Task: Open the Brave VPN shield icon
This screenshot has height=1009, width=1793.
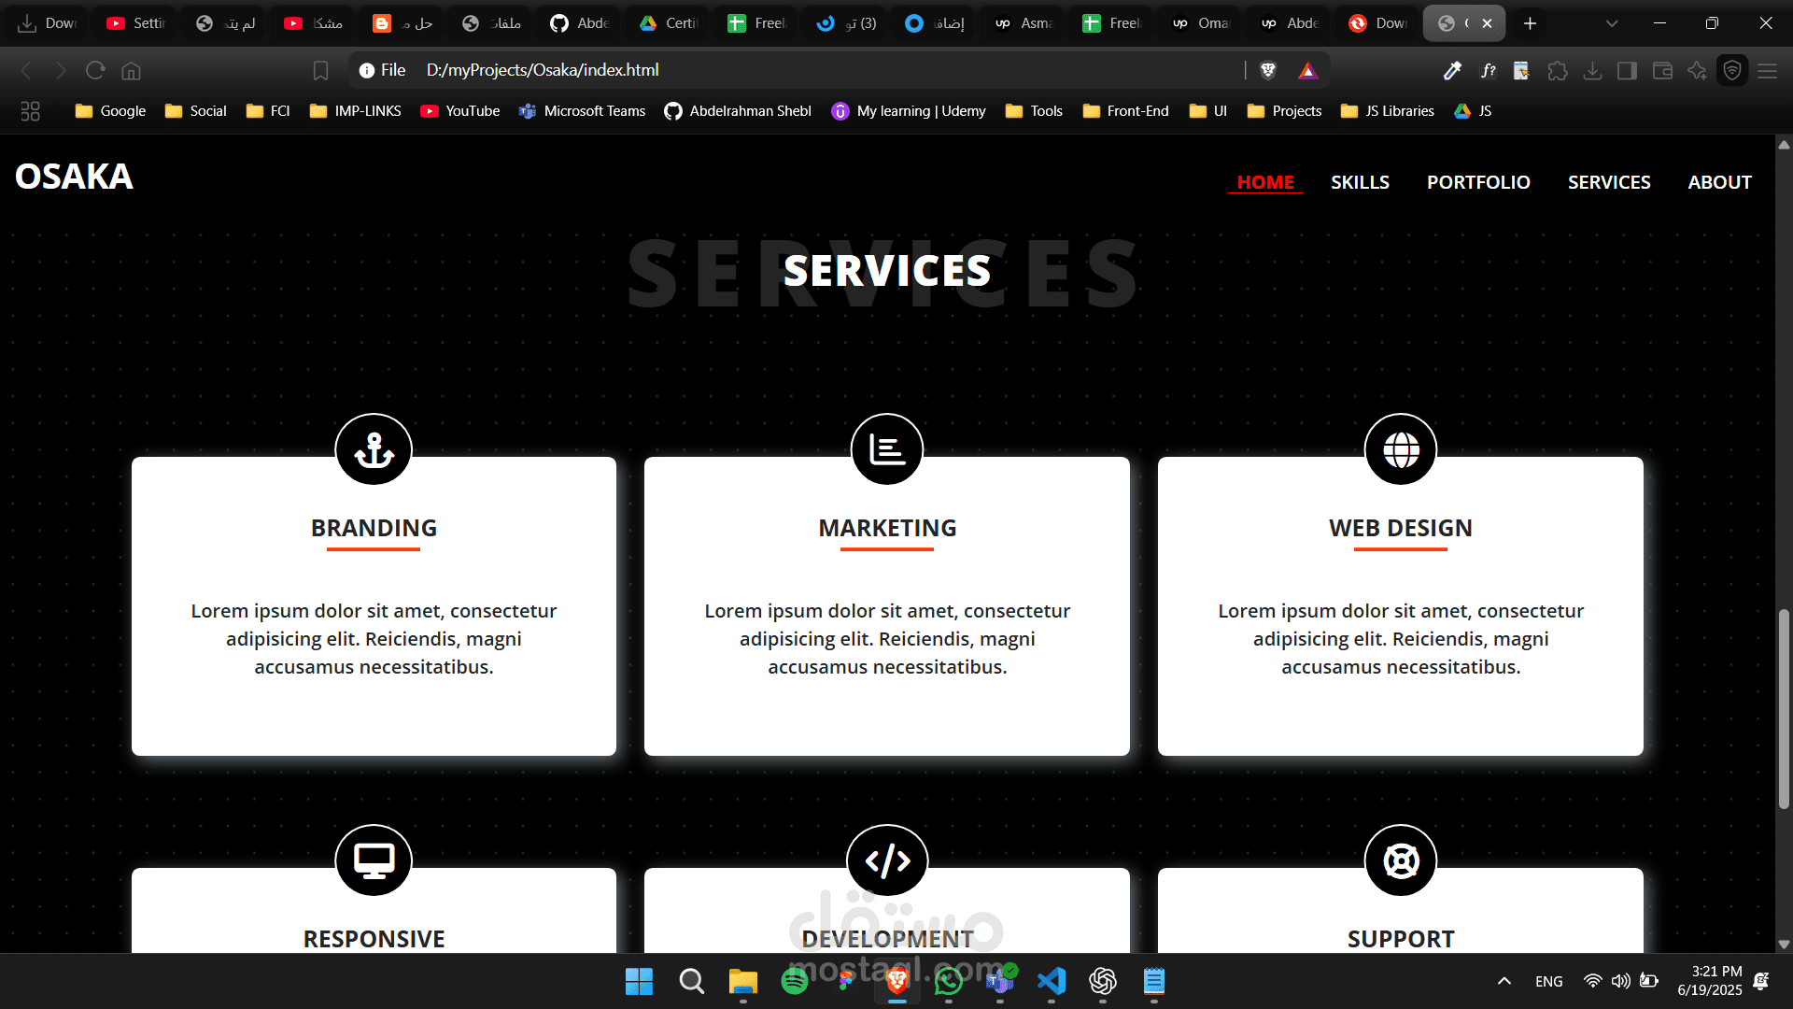Action: coord(1732,70)
